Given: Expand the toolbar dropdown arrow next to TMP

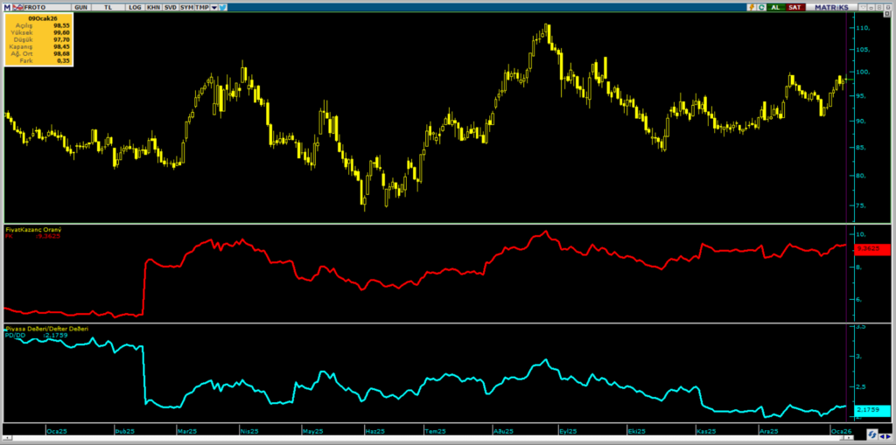Looking at the screenshot, I should (x=213, y=6).
